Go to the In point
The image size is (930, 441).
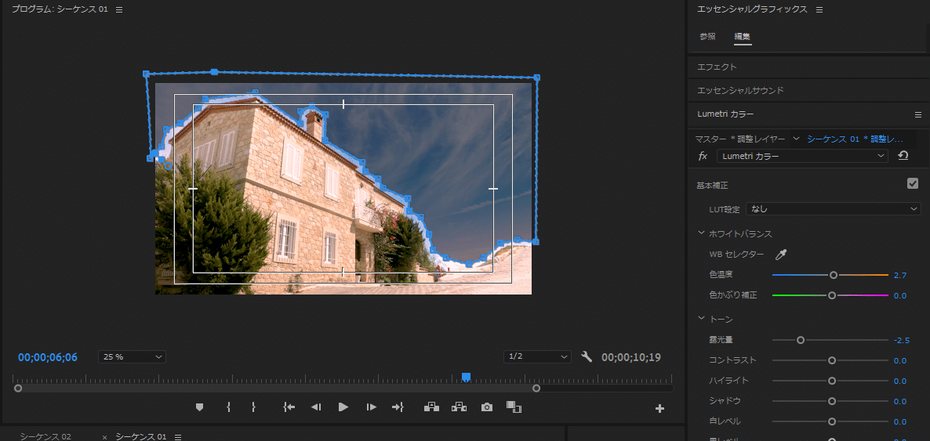(289, 407)
